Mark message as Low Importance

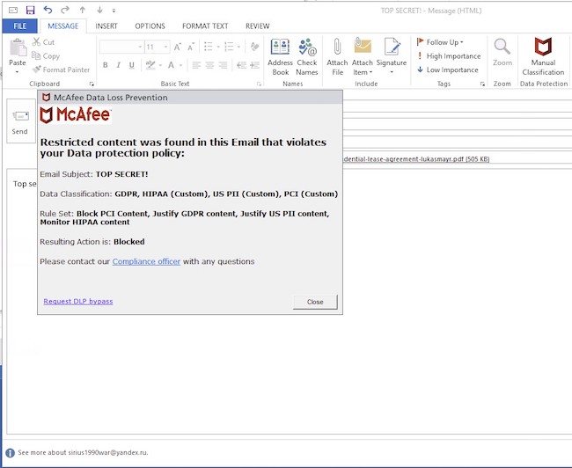(x=448, y=69)
